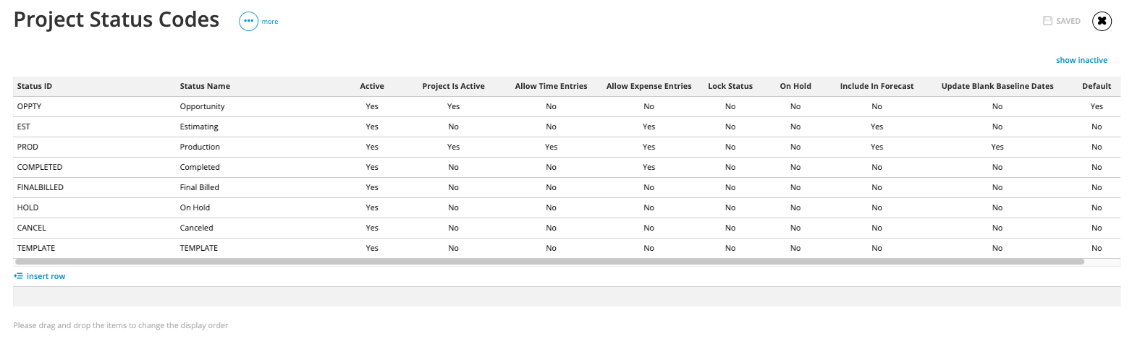Click the Status Name column header

pyautogui.click(x=205, y=86)
